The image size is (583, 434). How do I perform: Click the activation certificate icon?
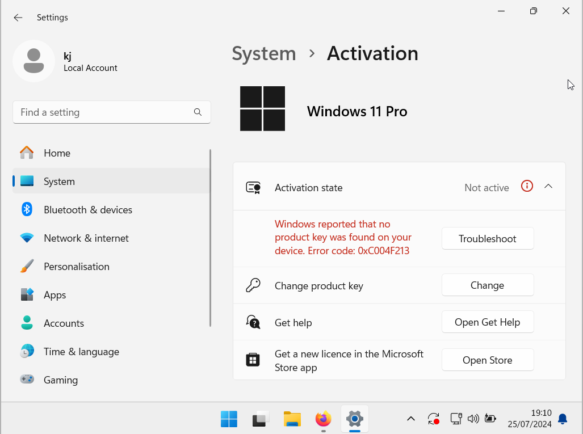point(253,188)
